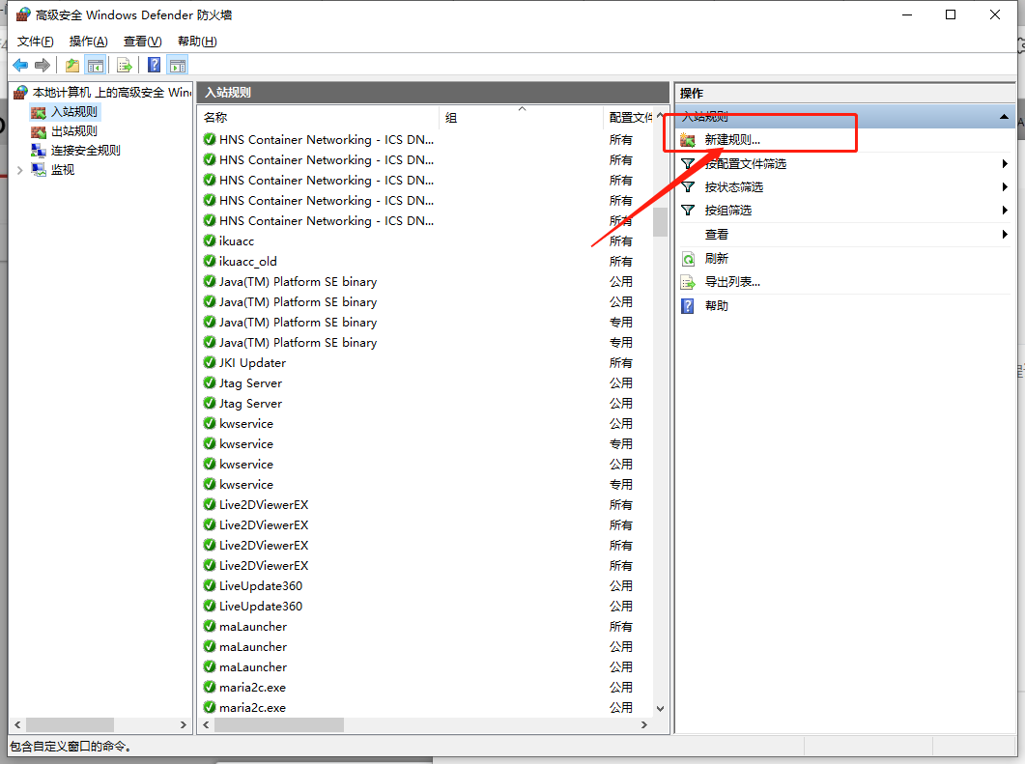Open the 文件(F) menu
The width and height of the screenshot is (1025, 764).
(36, 42)
